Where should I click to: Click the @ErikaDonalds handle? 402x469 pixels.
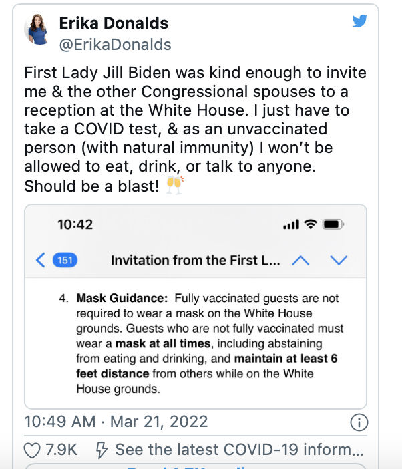click(x=116, y=45)
